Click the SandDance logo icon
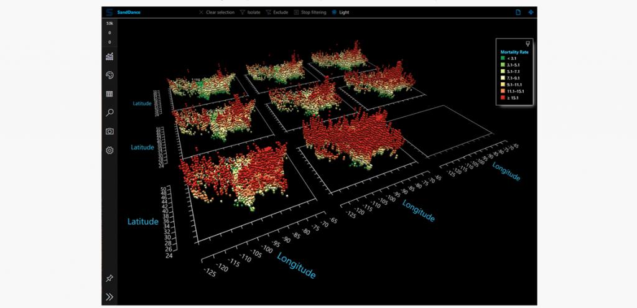 point(109,12)
